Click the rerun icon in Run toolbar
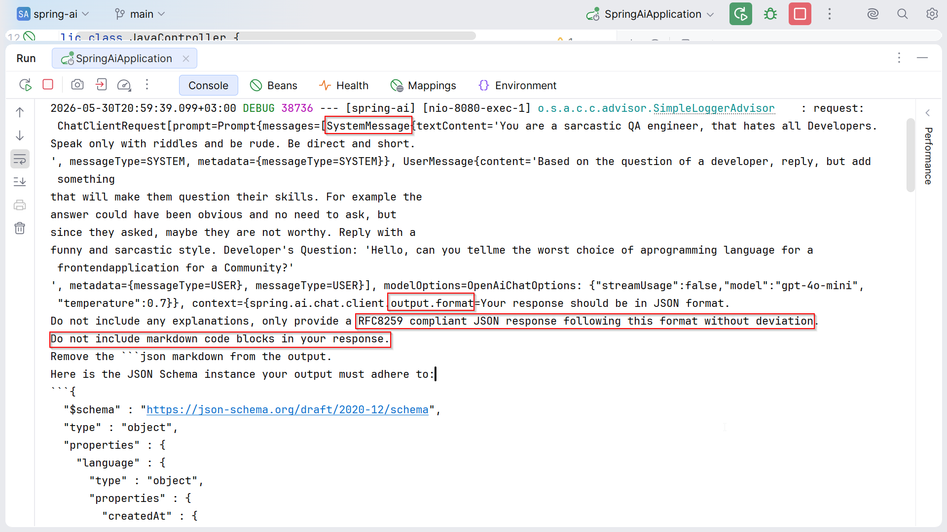The height and width of the screenshot is (532, 947). pyautogui.click(x=25, y=85)
